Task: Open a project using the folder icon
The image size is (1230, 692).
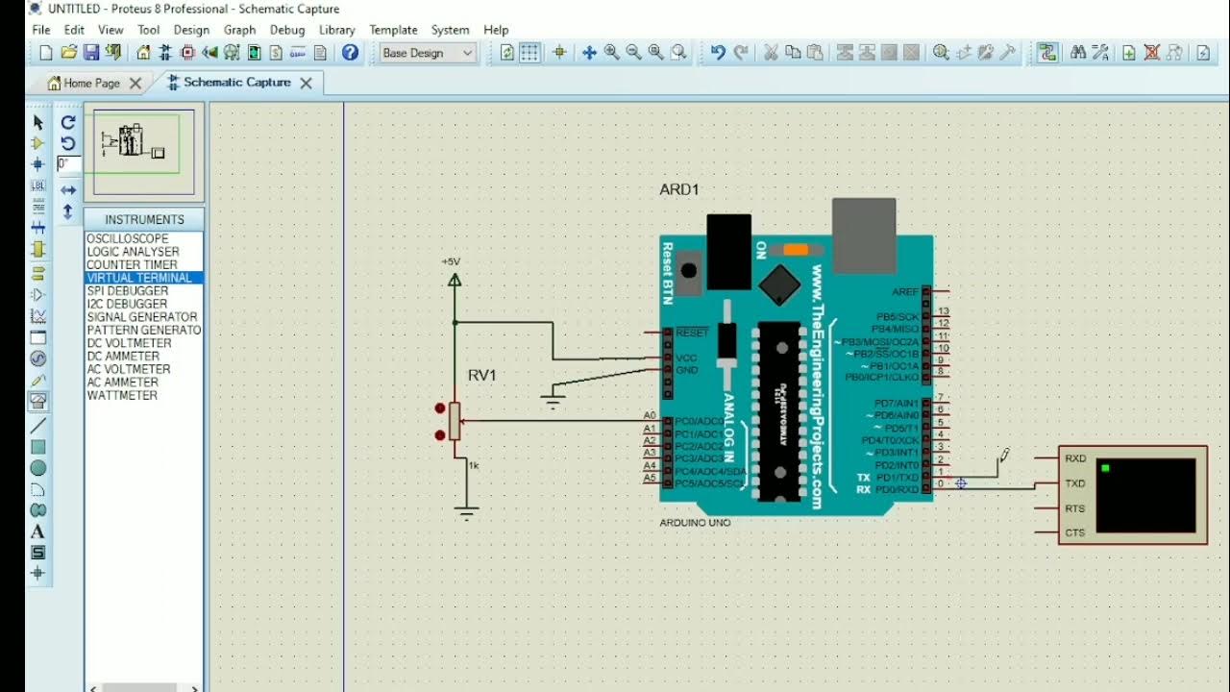Action: (68, 53)
